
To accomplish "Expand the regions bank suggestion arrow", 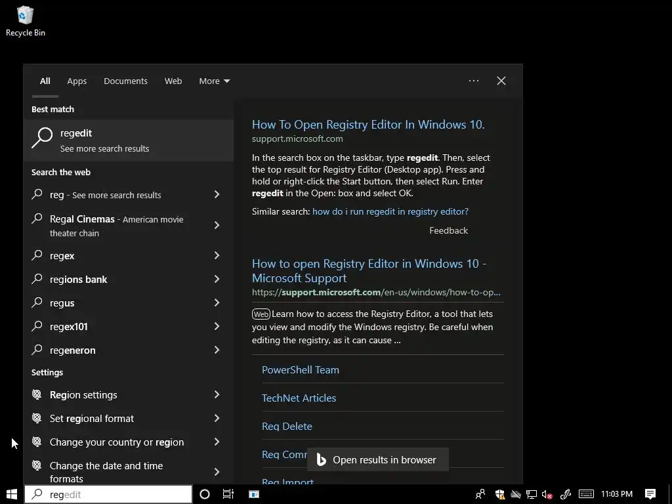I will pos(217,279).
